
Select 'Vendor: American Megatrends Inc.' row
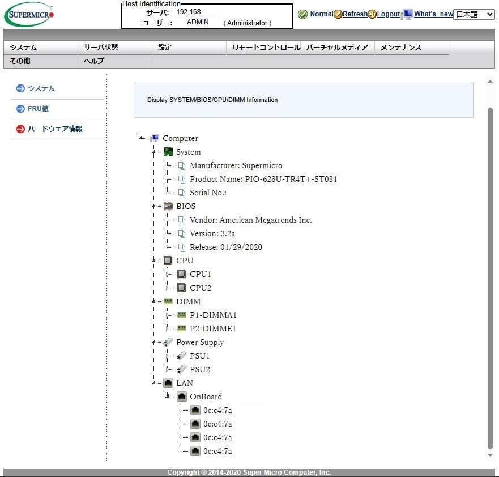(251, 220)
